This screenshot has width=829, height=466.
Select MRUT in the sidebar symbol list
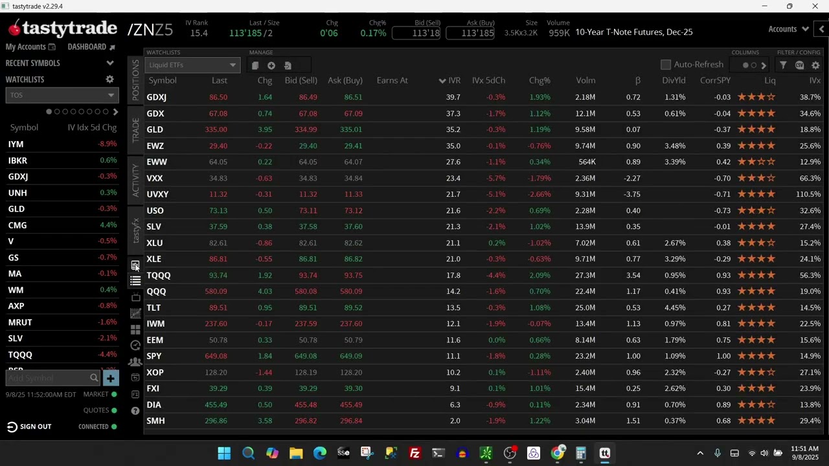point(62,322)
